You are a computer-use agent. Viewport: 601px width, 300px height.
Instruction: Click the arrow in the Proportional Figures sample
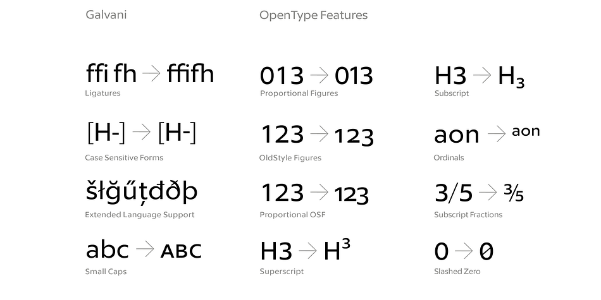click(x=319, y=75)
